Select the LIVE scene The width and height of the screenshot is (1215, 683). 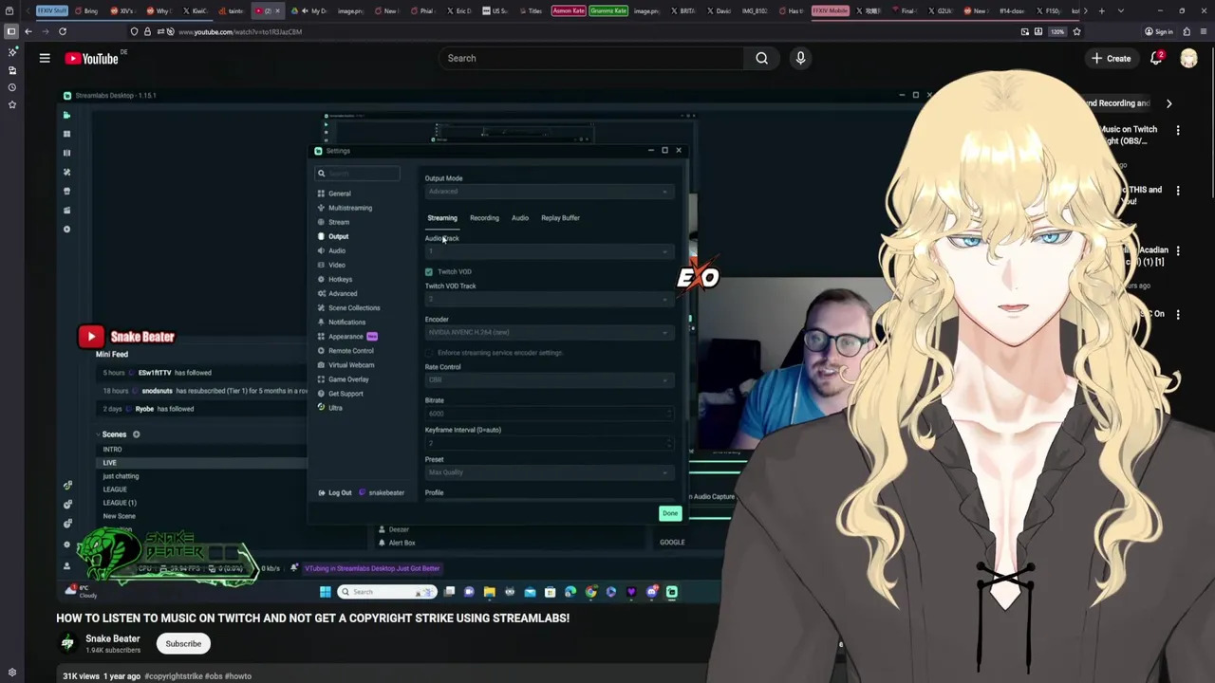coord(109,463)
